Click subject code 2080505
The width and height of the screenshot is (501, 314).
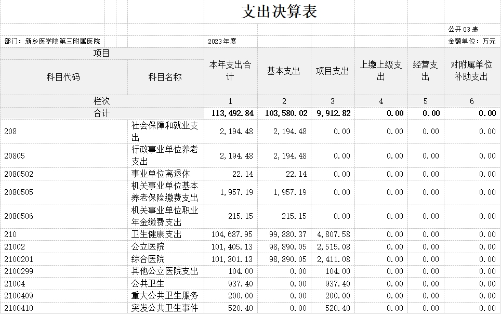tap(19, 192)
